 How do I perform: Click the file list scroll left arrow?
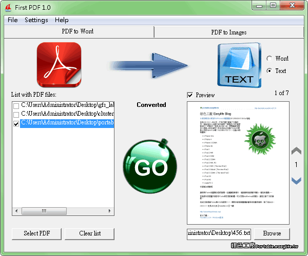click(x=16, y=211)
